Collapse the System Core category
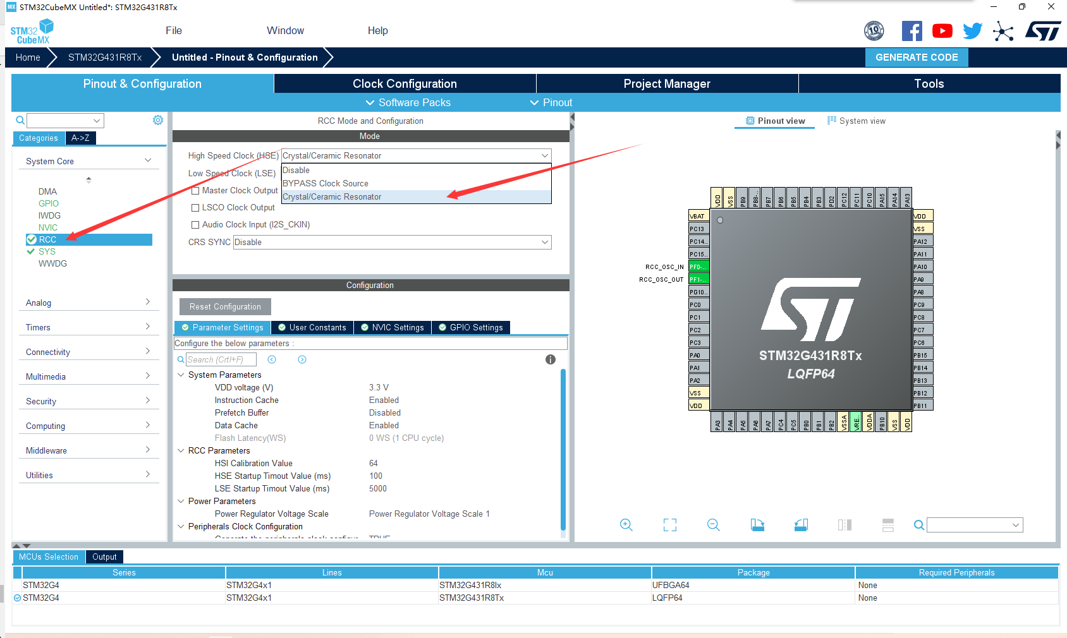1067x638 pixels. point(147,160)
